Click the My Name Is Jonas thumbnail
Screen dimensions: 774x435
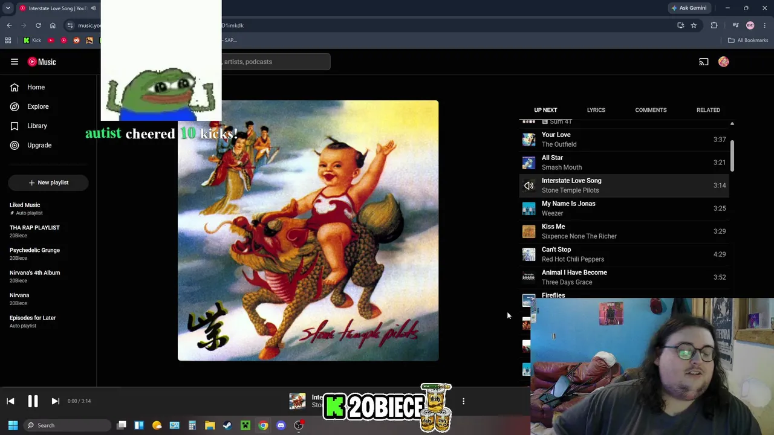pos(529,208)
